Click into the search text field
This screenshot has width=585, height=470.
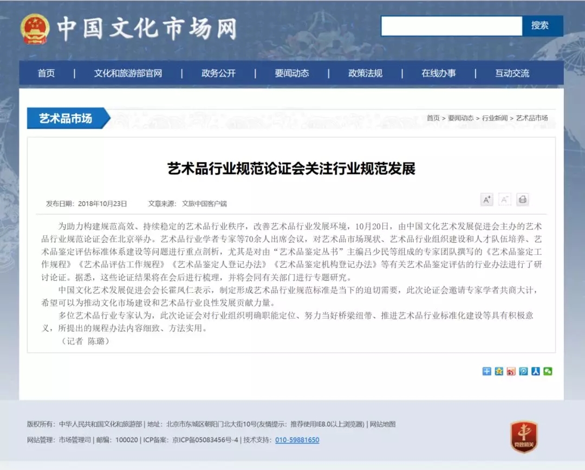[x=451, y=25]
